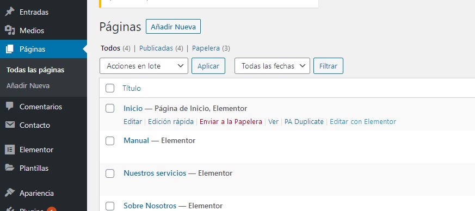The height and width of the screenshot is (211, 475).
Task: Switch to the Papelera filter
Action: 206,48
